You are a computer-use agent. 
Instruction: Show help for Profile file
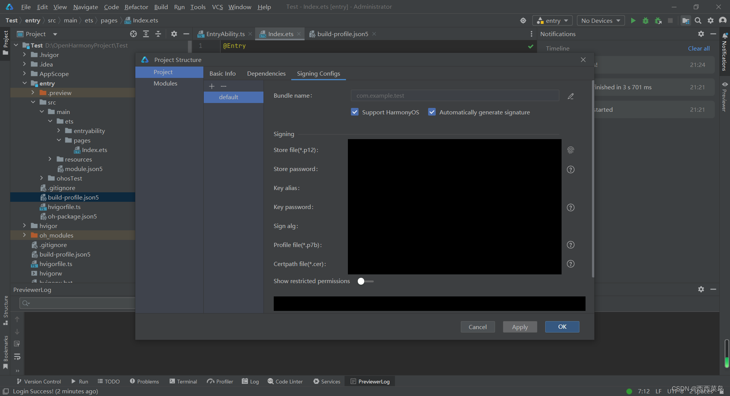click(x=571, y=245)
